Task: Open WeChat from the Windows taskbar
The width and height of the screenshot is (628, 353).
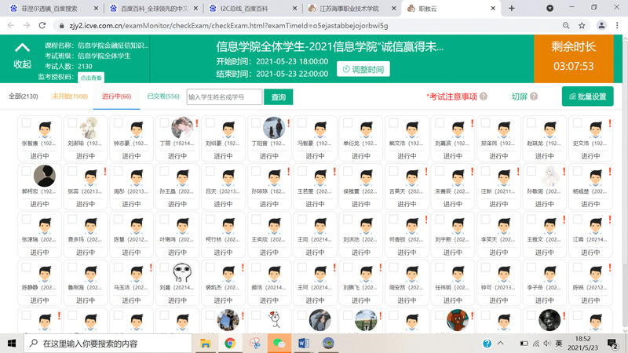Action: [x=278, y=343]
